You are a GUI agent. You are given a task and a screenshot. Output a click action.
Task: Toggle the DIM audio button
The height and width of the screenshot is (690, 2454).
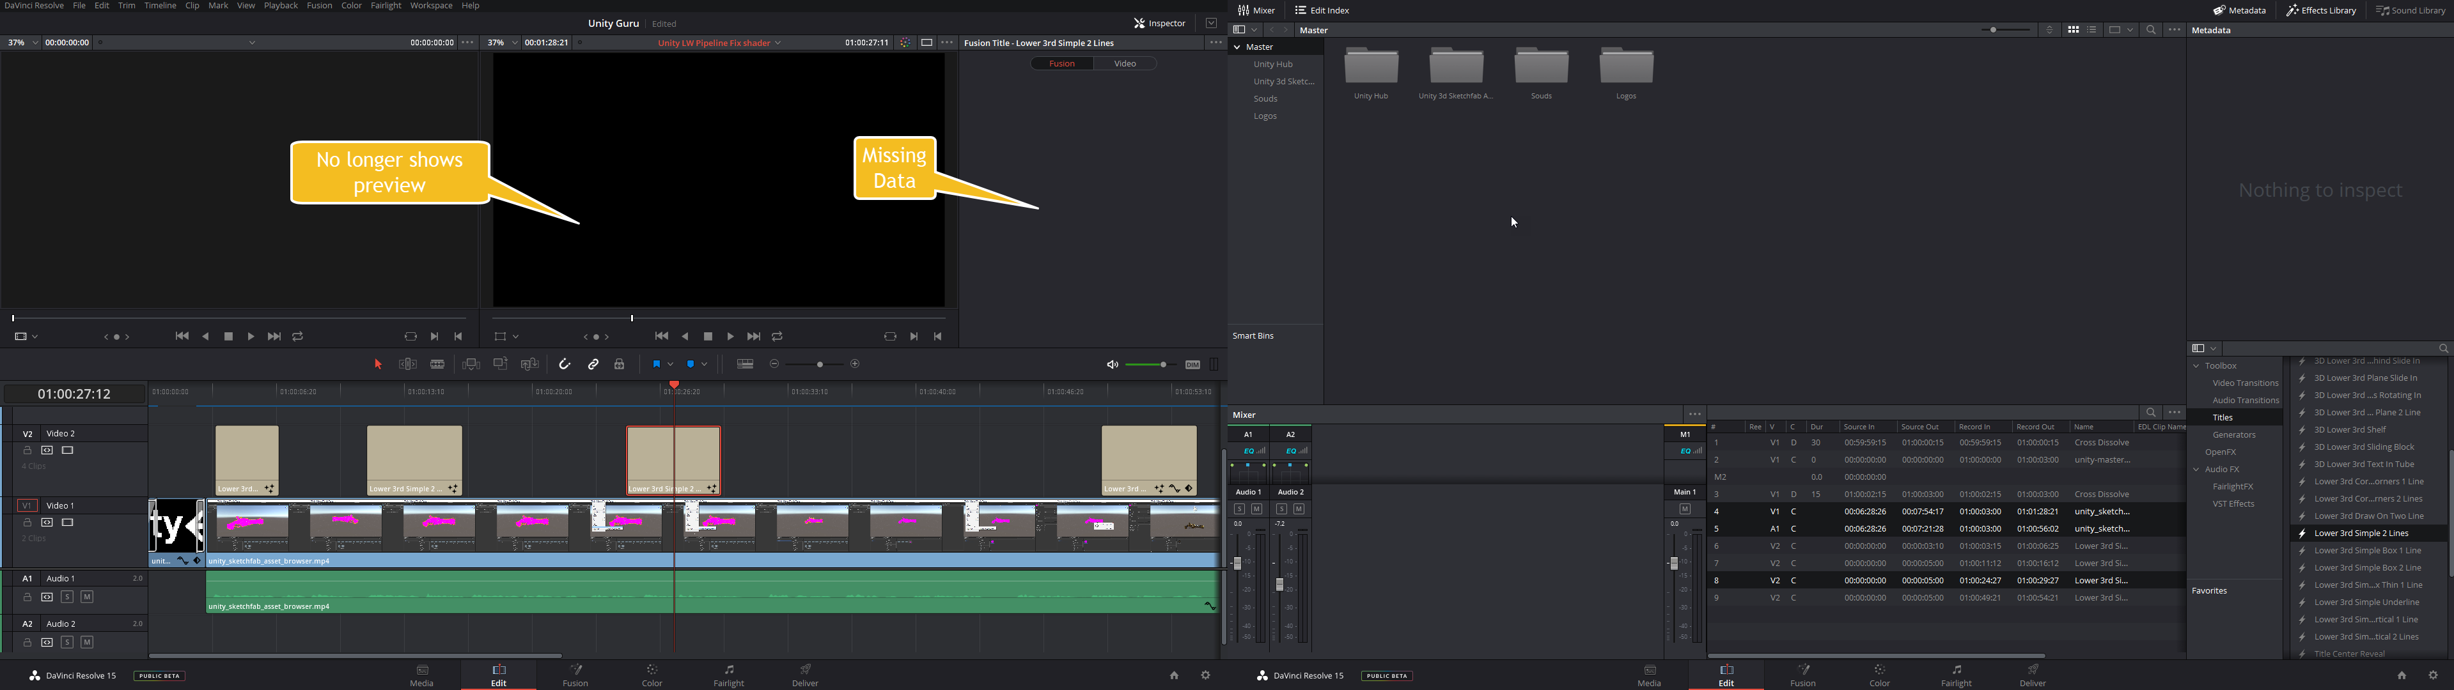(x=1192, y=365)
